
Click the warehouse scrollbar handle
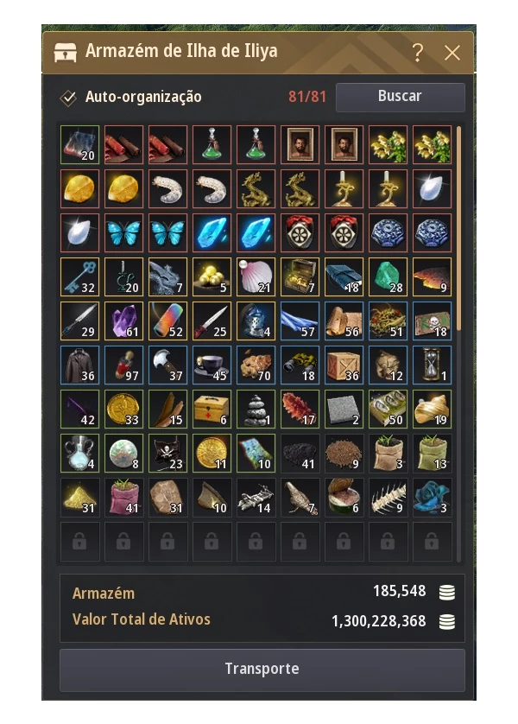pyautogui.click(x=458, y=229)
